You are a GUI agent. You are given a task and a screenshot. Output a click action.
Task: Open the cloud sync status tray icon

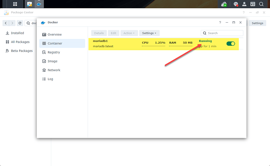[224, 4]
